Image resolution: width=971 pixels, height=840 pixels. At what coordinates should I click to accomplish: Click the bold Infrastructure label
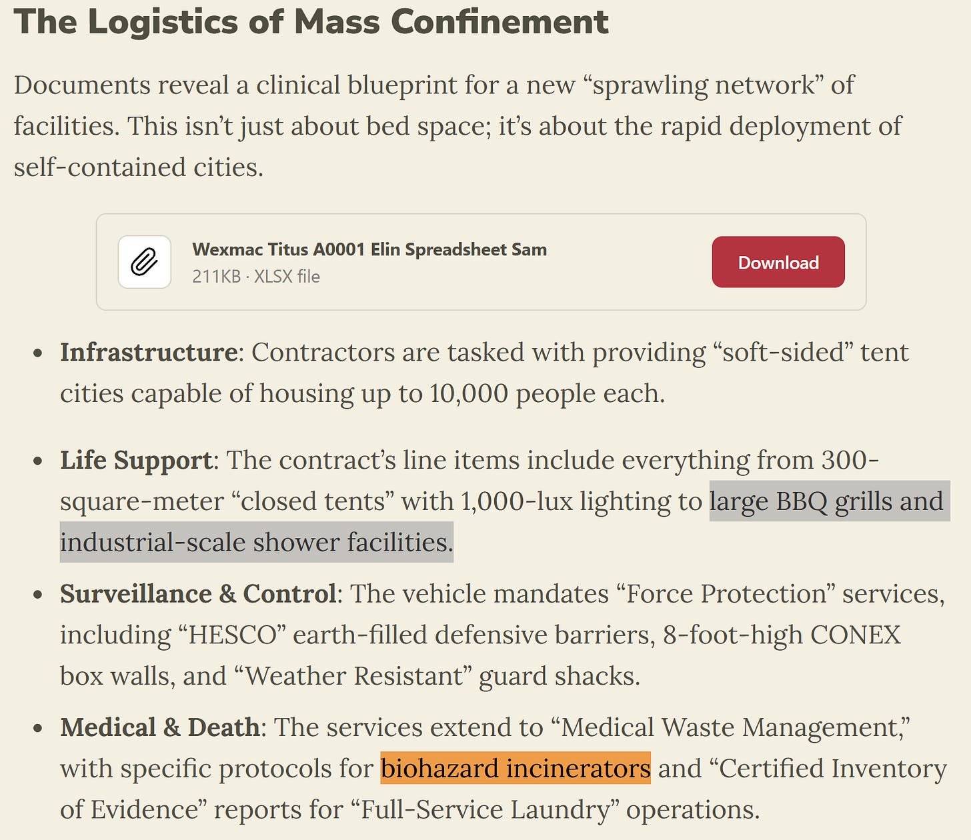(x=149, y=352)
